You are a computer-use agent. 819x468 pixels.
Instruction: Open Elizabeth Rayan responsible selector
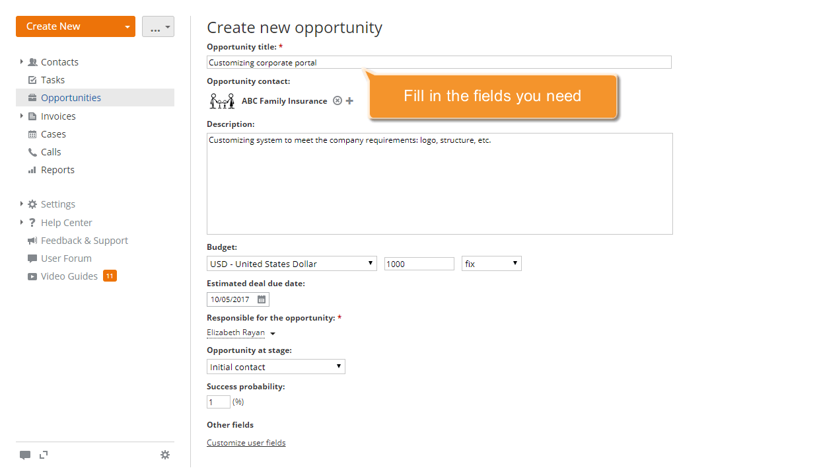click(x=240, y=333)
